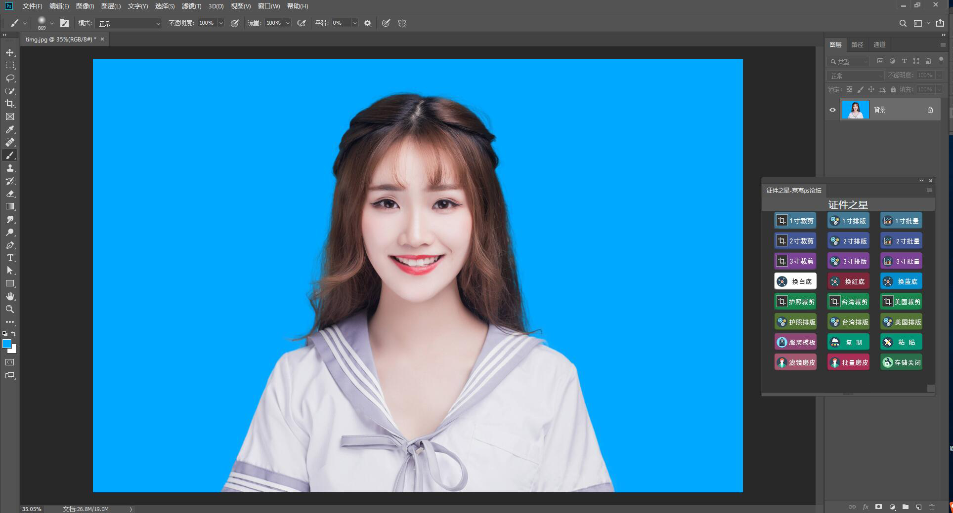The width and height of the screenshot is (953, 513).
Task: Select the Eyedropper tool
Action: point(10,129)
